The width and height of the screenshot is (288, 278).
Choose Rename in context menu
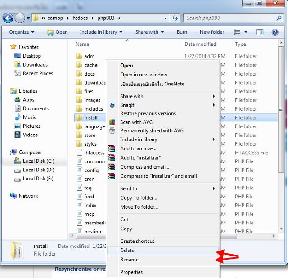tap(129, 260)
